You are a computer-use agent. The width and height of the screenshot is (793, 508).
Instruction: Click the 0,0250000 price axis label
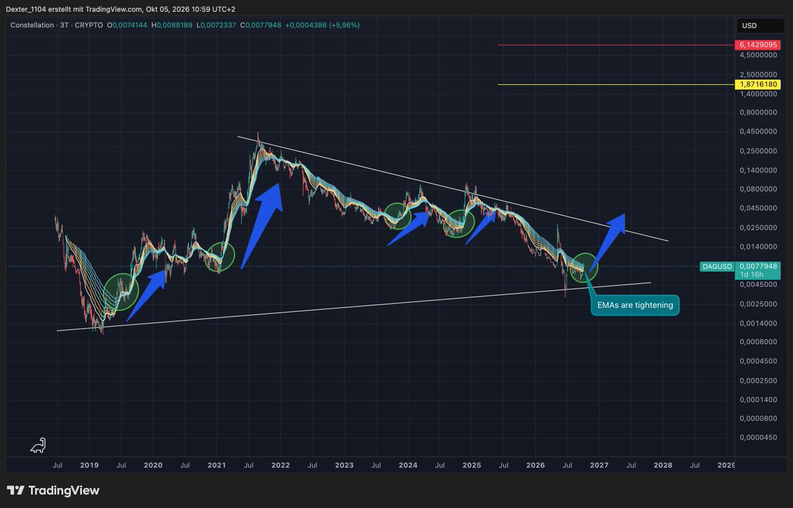pyautogui.click(x=759, y=228)
